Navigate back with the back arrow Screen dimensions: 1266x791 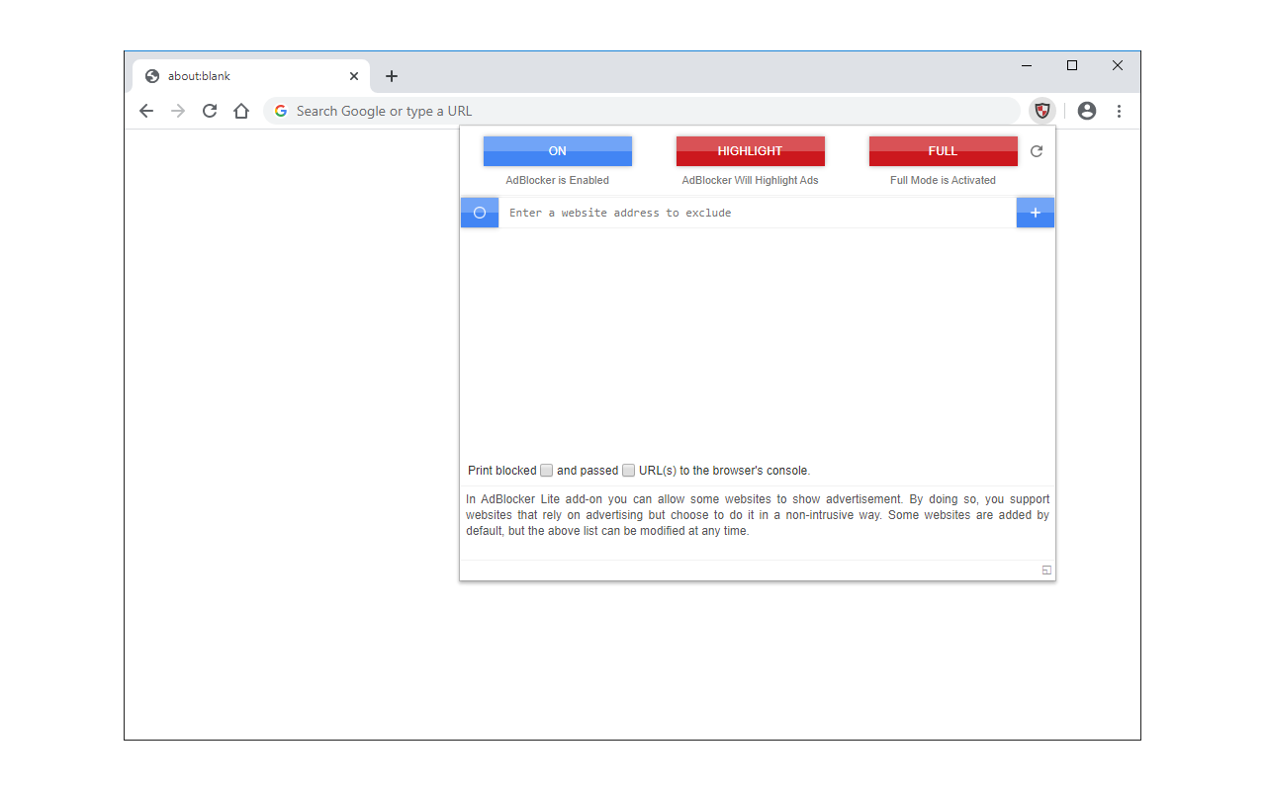[x=146, y=111]
